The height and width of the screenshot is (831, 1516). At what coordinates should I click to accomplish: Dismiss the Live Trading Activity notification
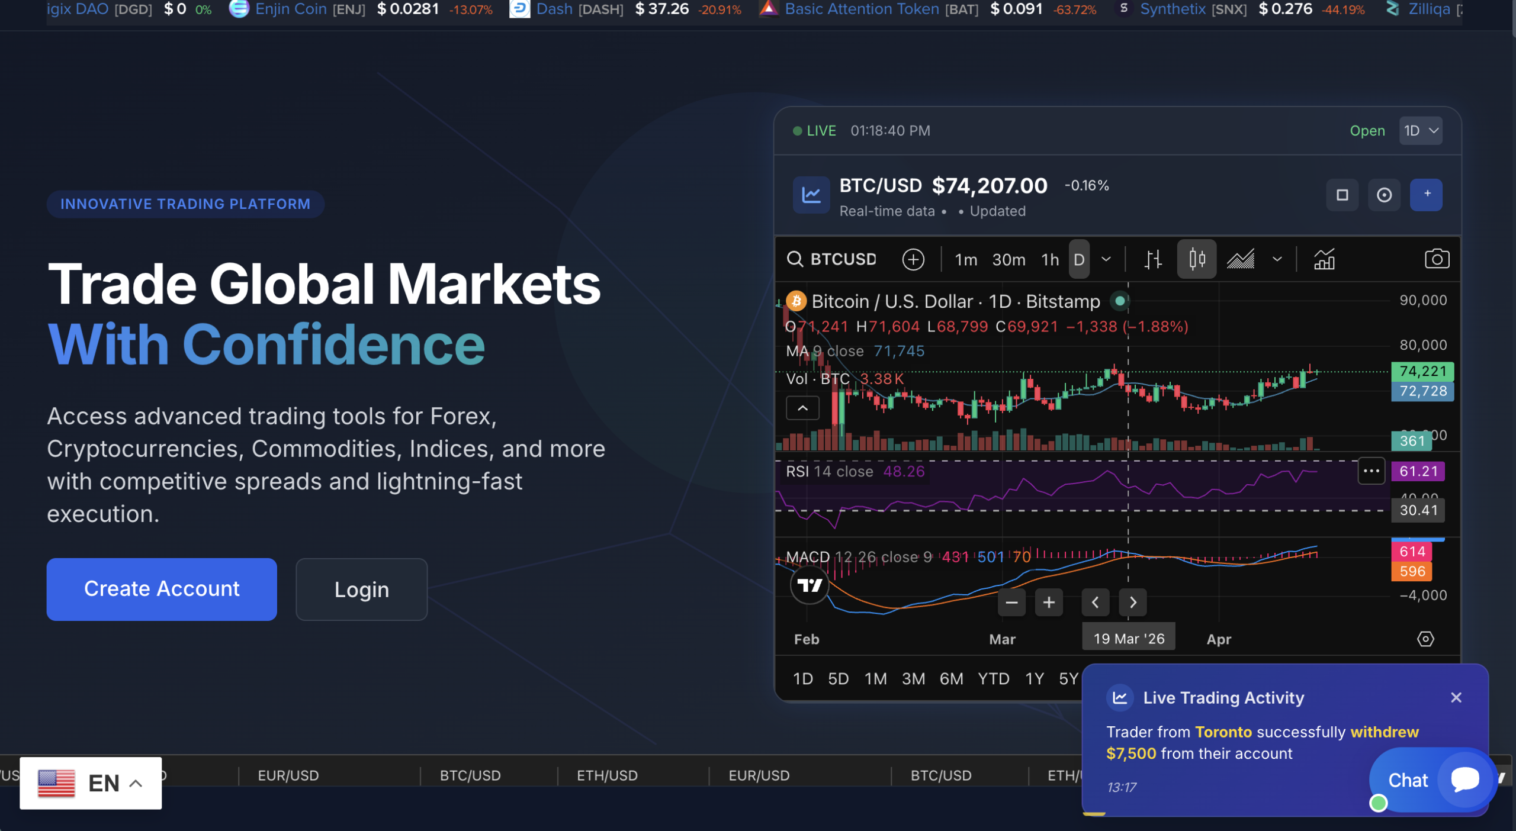1457,697
